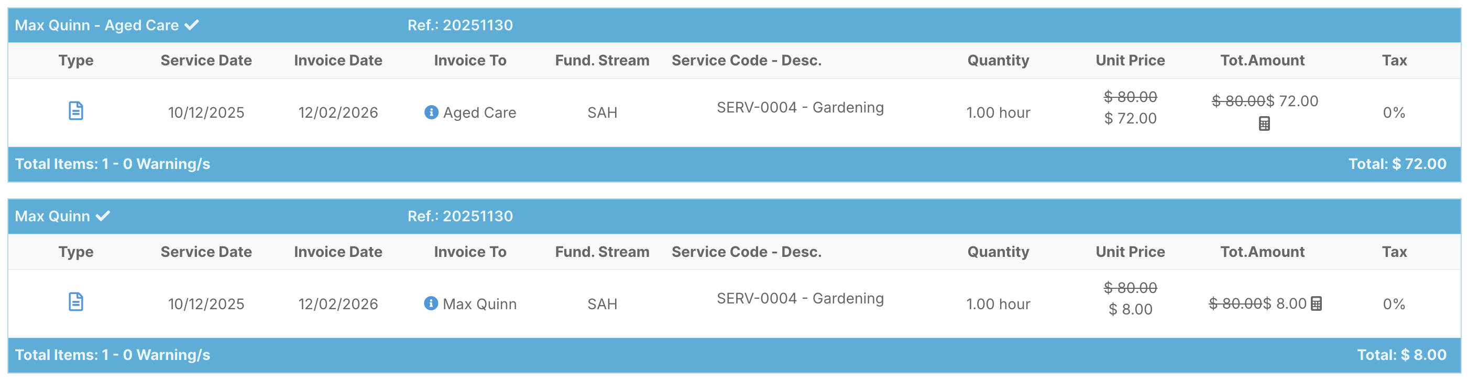Click the info icon beside Max Quinn invoicee
The height and width of the screenshot is (383, 1468).
(431, 303)
